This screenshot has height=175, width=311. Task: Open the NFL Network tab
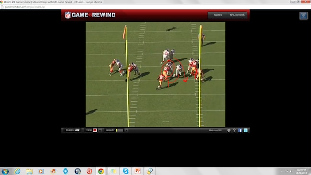pos(237,15)
